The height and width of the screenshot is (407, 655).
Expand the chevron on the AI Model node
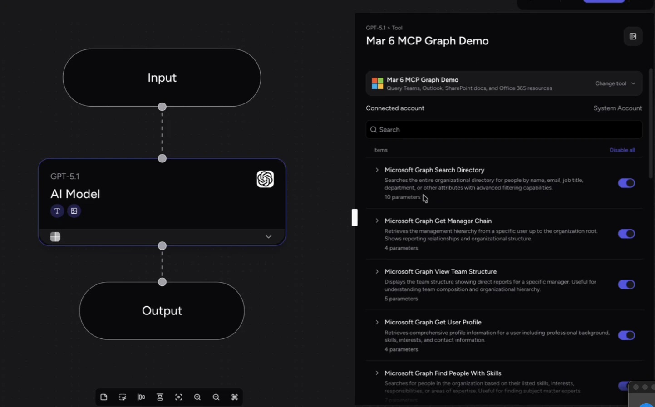(x=268, y=236)
